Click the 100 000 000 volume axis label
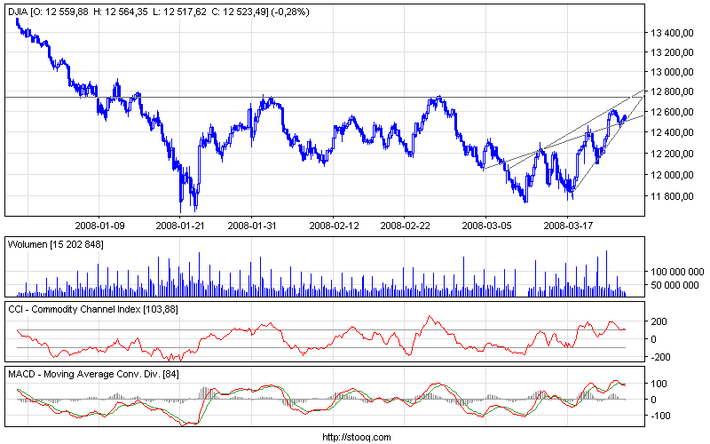Viewport: 710px width, 444px height. coord(677,272)
